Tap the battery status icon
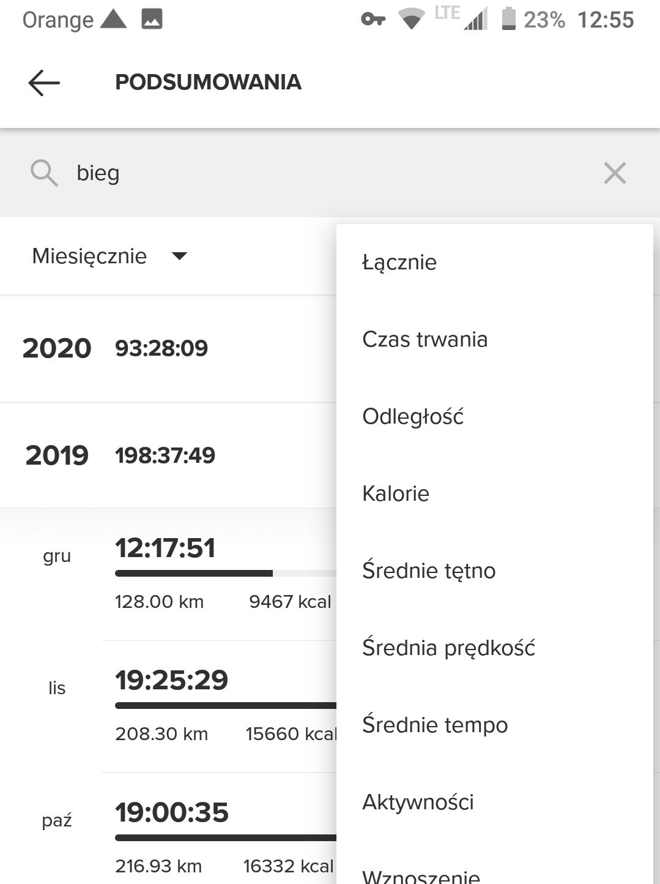Screen dimensions: 660x884 (x=508, y=19)
